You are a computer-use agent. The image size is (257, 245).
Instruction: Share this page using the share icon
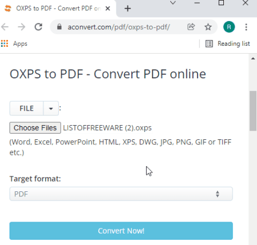click(191, 27)
